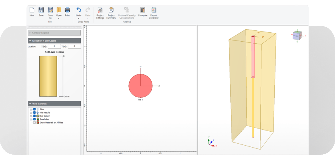Open the Open button dropdown arrow
This screenshot has width=335, height=155.
59,19
